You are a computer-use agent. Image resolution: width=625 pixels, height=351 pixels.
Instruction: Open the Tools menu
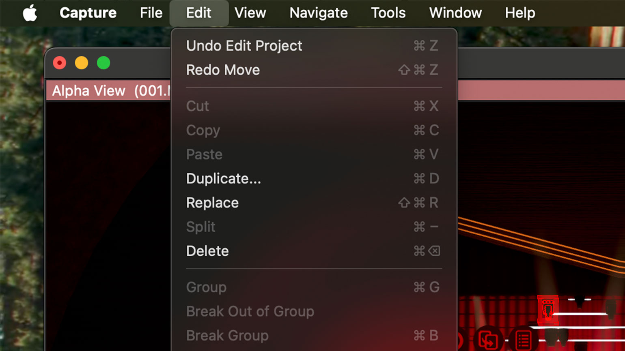(388, 13)
